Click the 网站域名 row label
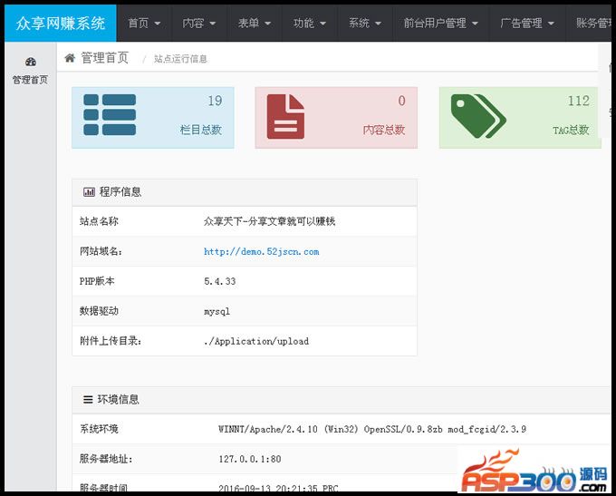 pos(101,251)
